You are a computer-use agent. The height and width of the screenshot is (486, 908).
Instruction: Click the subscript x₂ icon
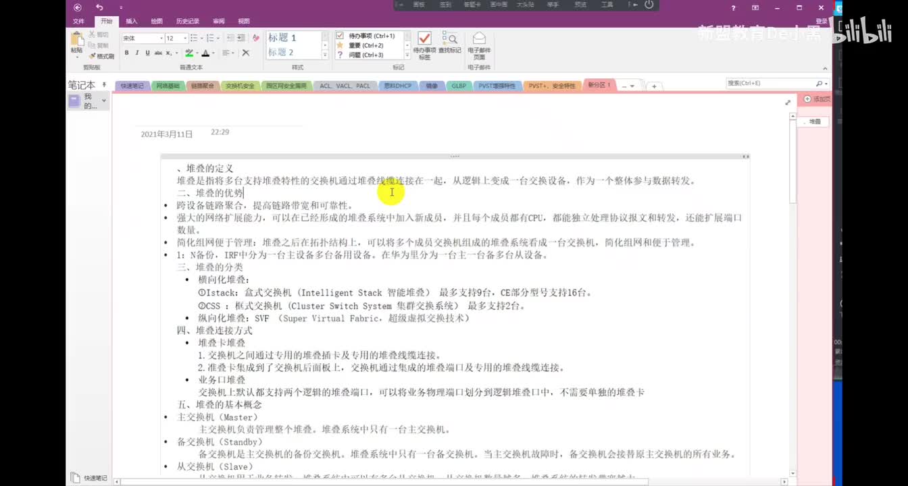170,53
